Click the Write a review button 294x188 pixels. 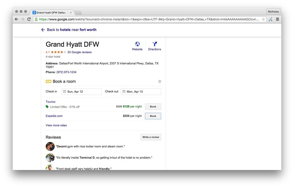tap(151, 137)
